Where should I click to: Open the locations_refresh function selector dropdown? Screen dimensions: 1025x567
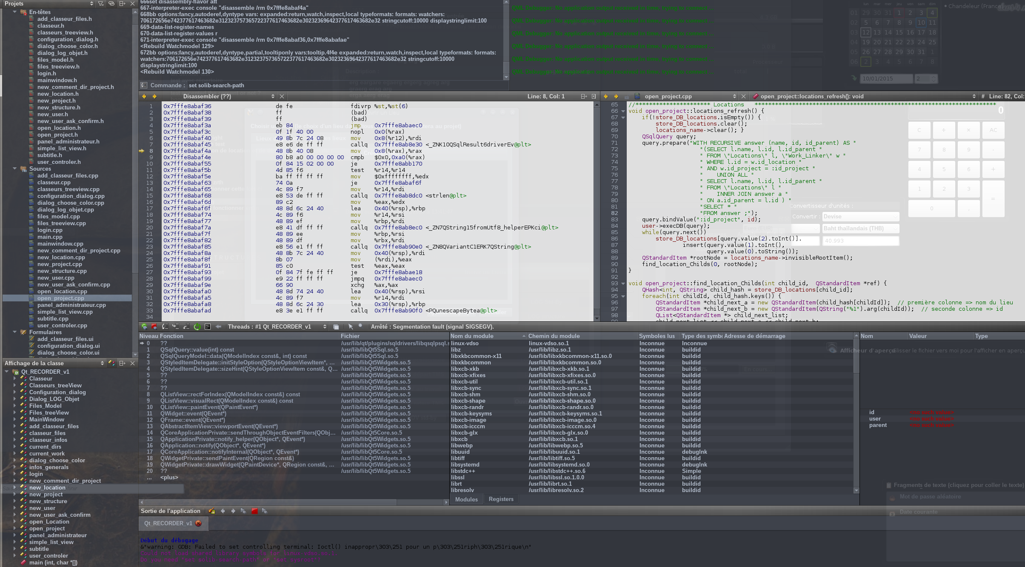point(974,96)
